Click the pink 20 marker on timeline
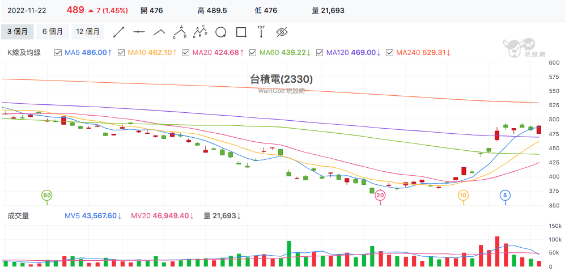565x271 pixels. click(x=380, y=196)
